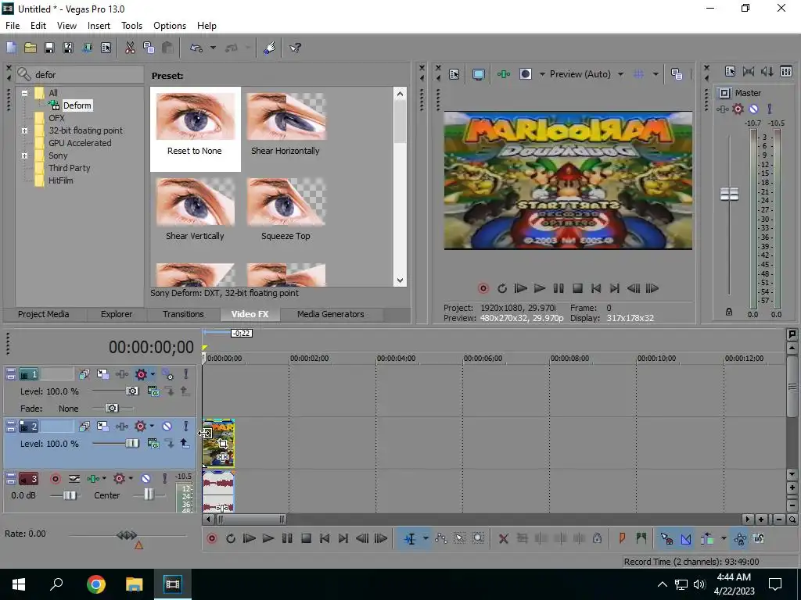Expand the Sony effects folder

(24, 155)
